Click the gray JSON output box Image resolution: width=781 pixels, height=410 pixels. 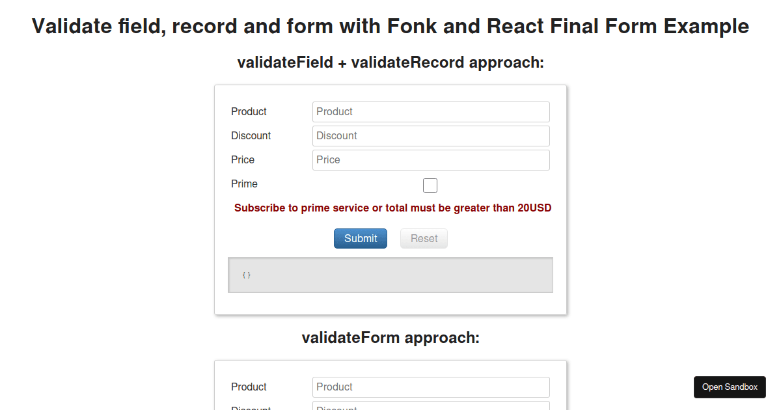click(390, 275)
